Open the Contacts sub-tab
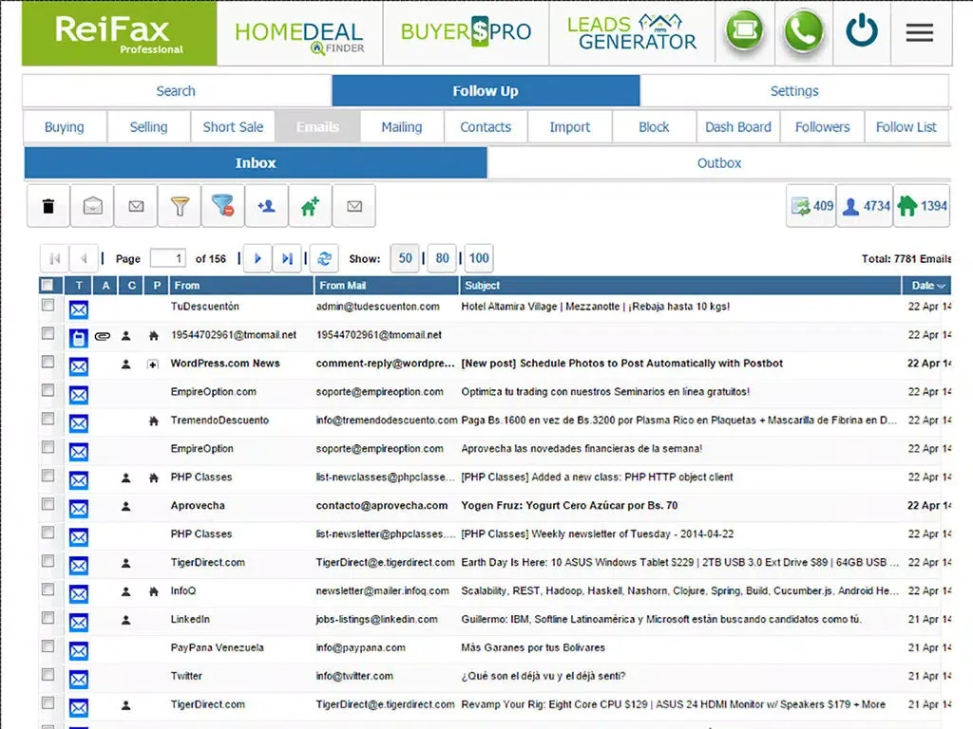 pyautogui.click(x=486, y=127)
